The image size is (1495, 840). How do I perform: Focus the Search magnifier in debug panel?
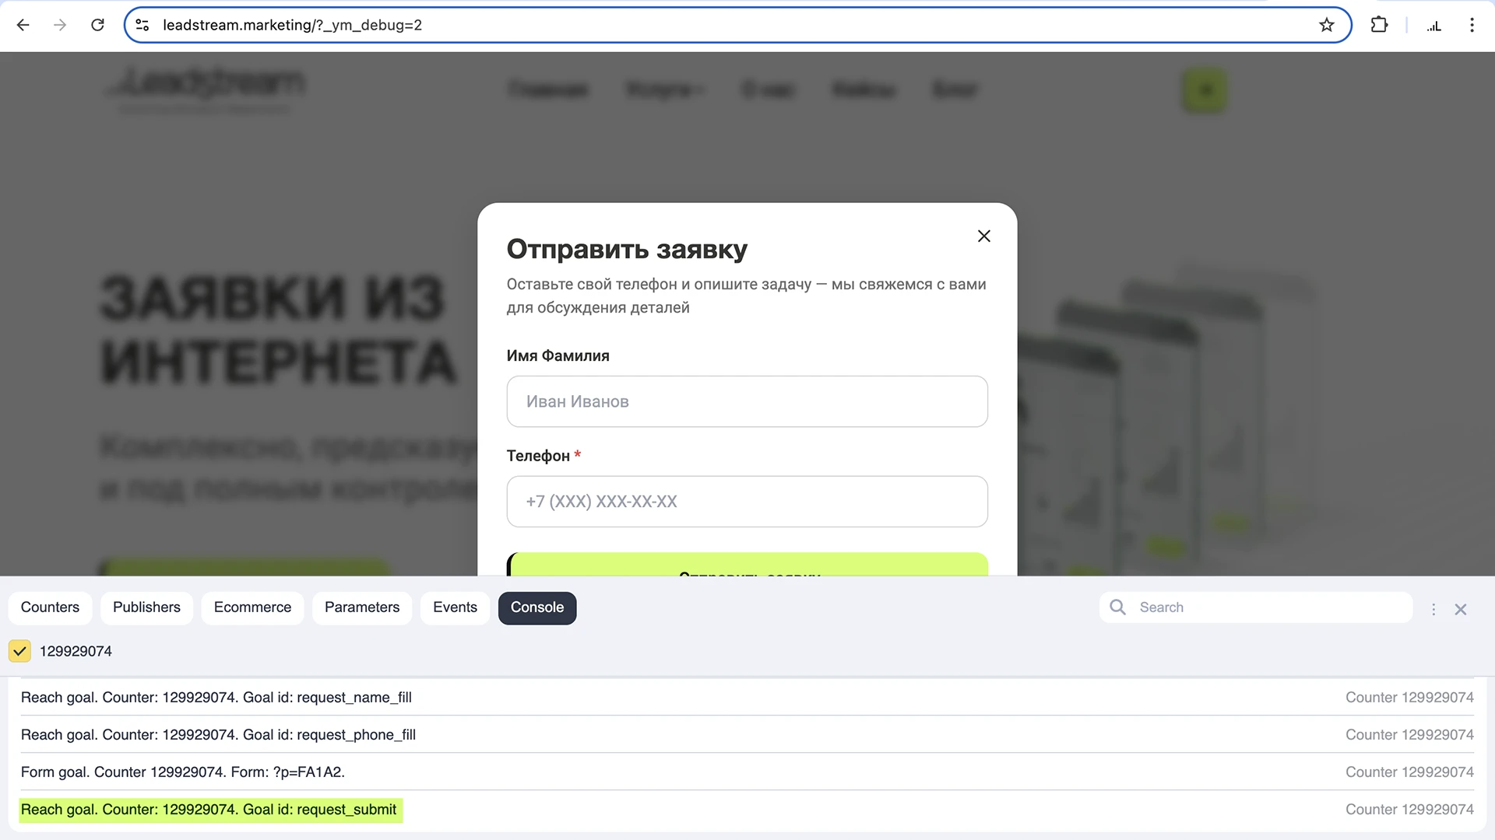click(x=1118, y=607)
